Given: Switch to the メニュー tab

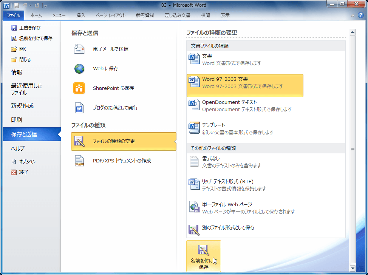Looking at the screenshot, I should pyautogui.click(x=59, y=15).
